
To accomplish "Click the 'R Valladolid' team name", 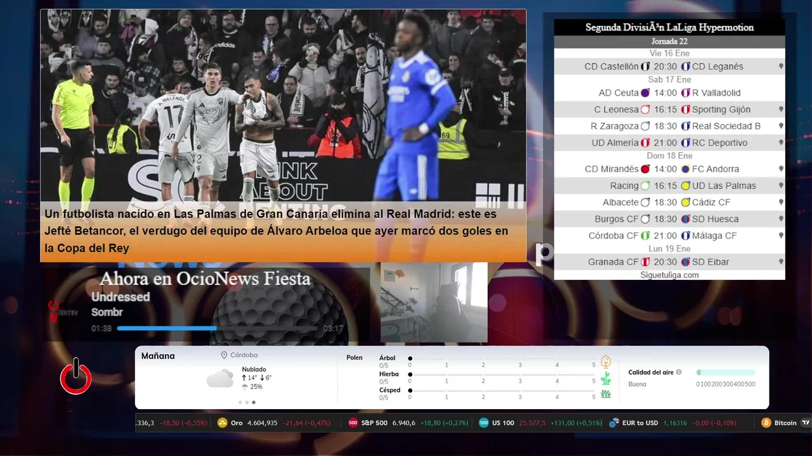I will click(x=716, y=92).
